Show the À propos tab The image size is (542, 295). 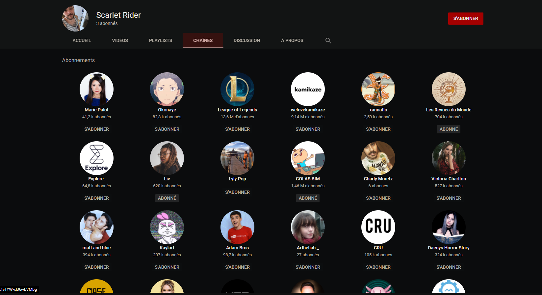tap(292, 40)
